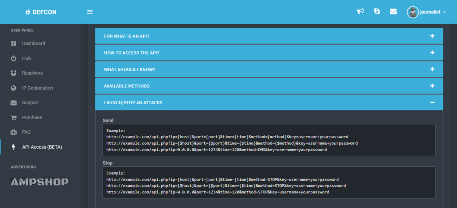Click the journalist user avatar
Viewport: 457px width, 208px height.
(413, 12)
